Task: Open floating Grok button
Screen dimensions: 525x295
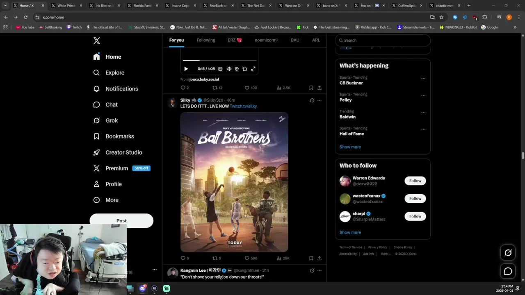Action: pyautogui.click(x=508, y=253)
